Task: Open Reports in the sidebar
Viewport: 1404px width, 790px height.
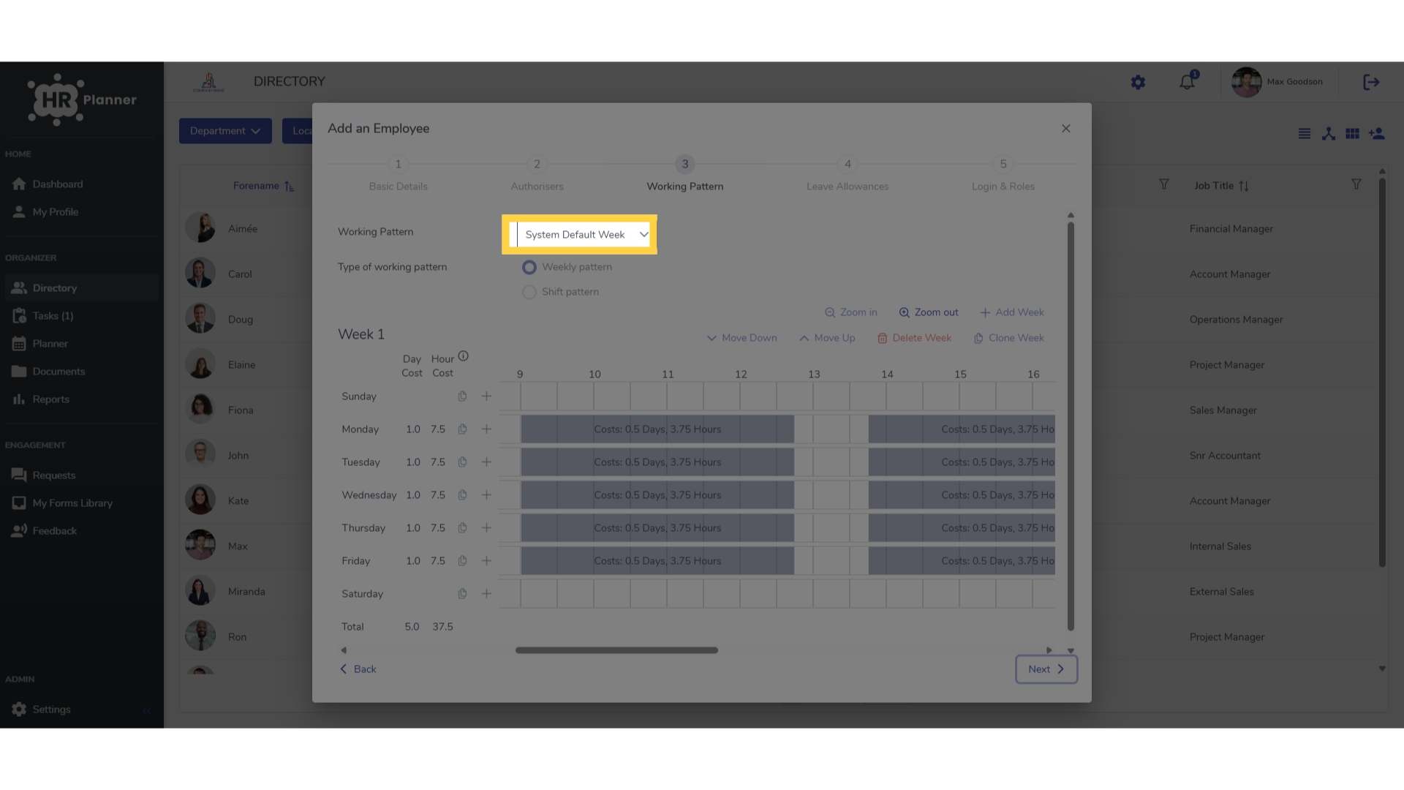Action: click(x=50, y=399)
